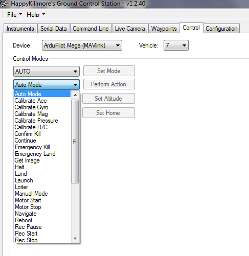Click the Set Home button
The height and width of the screenshot is (256, 249).
[x=108, y=113]
